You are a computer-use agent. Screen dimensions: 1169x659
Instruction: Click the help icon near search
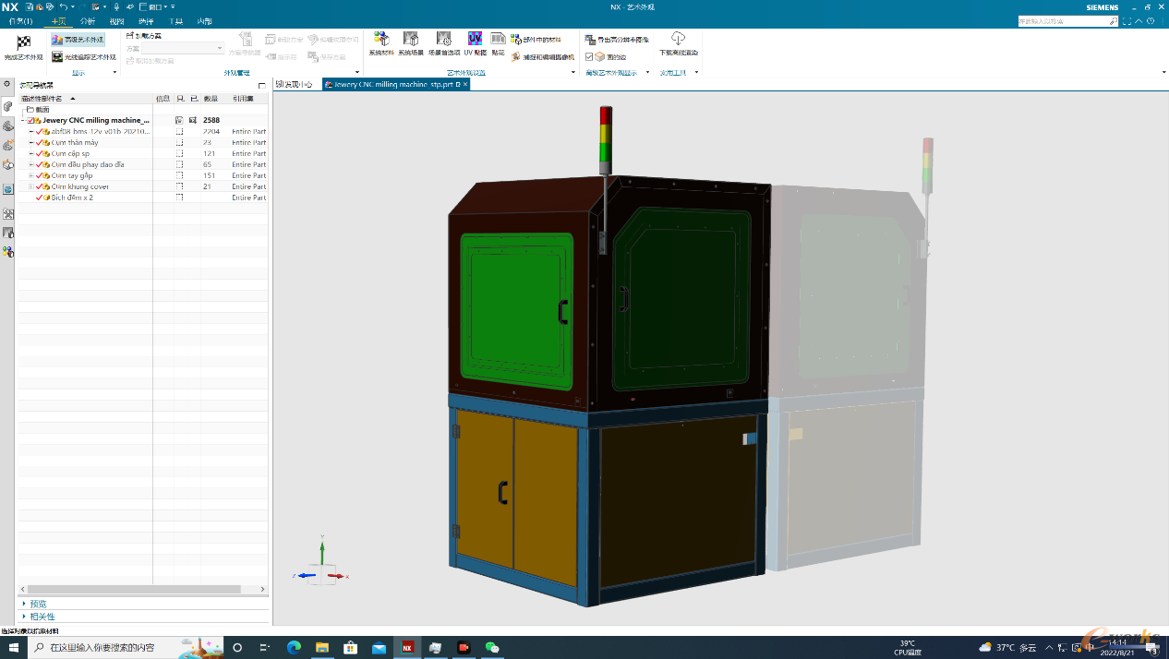click(x=1150, y=20)
